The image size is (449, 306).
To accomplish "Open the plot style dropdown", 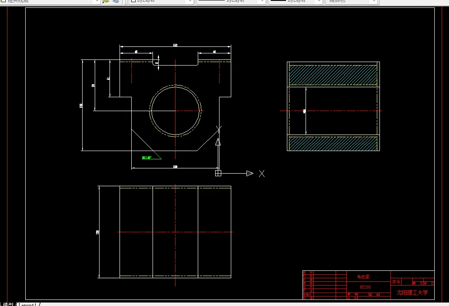I will [374, 1].
